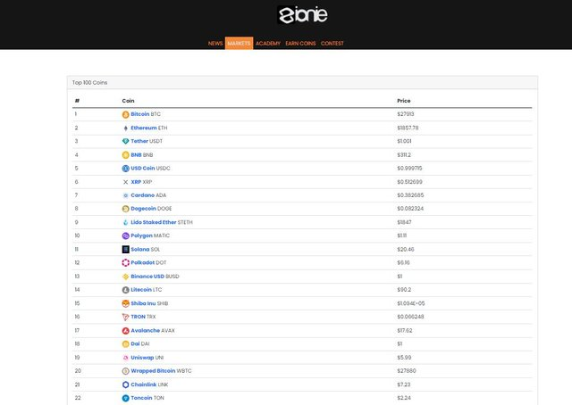Image resolution: width=572 pixels, height=405 pixels.
Task: Open the Solana link
Action: point(140,249)
